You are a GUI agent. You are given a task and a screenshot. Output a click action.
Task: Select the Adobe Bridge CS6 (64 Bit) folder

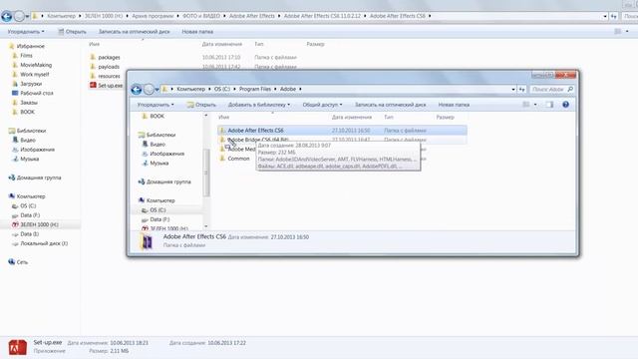(x=258, y=140)
